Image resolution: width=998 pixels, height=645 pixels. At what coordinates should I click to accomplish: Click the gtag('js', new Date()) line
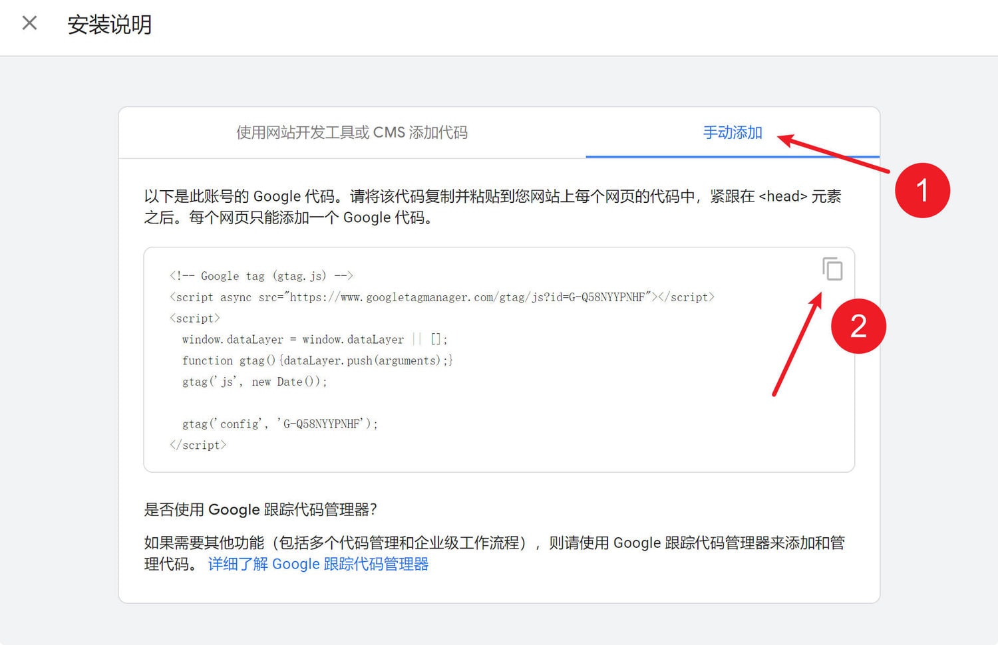click(255, 382)
